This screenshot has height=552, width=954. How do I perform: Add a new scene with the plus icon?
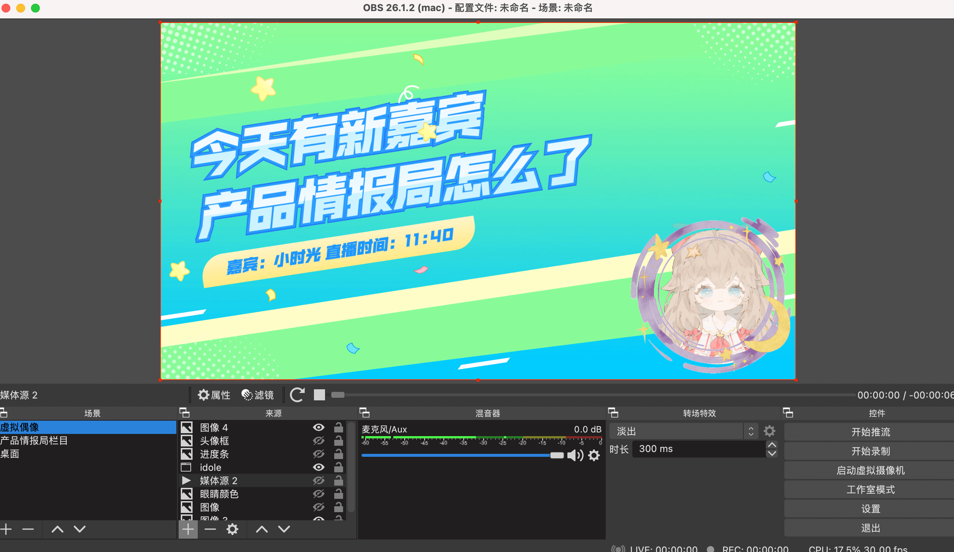(x=6, y=529)
